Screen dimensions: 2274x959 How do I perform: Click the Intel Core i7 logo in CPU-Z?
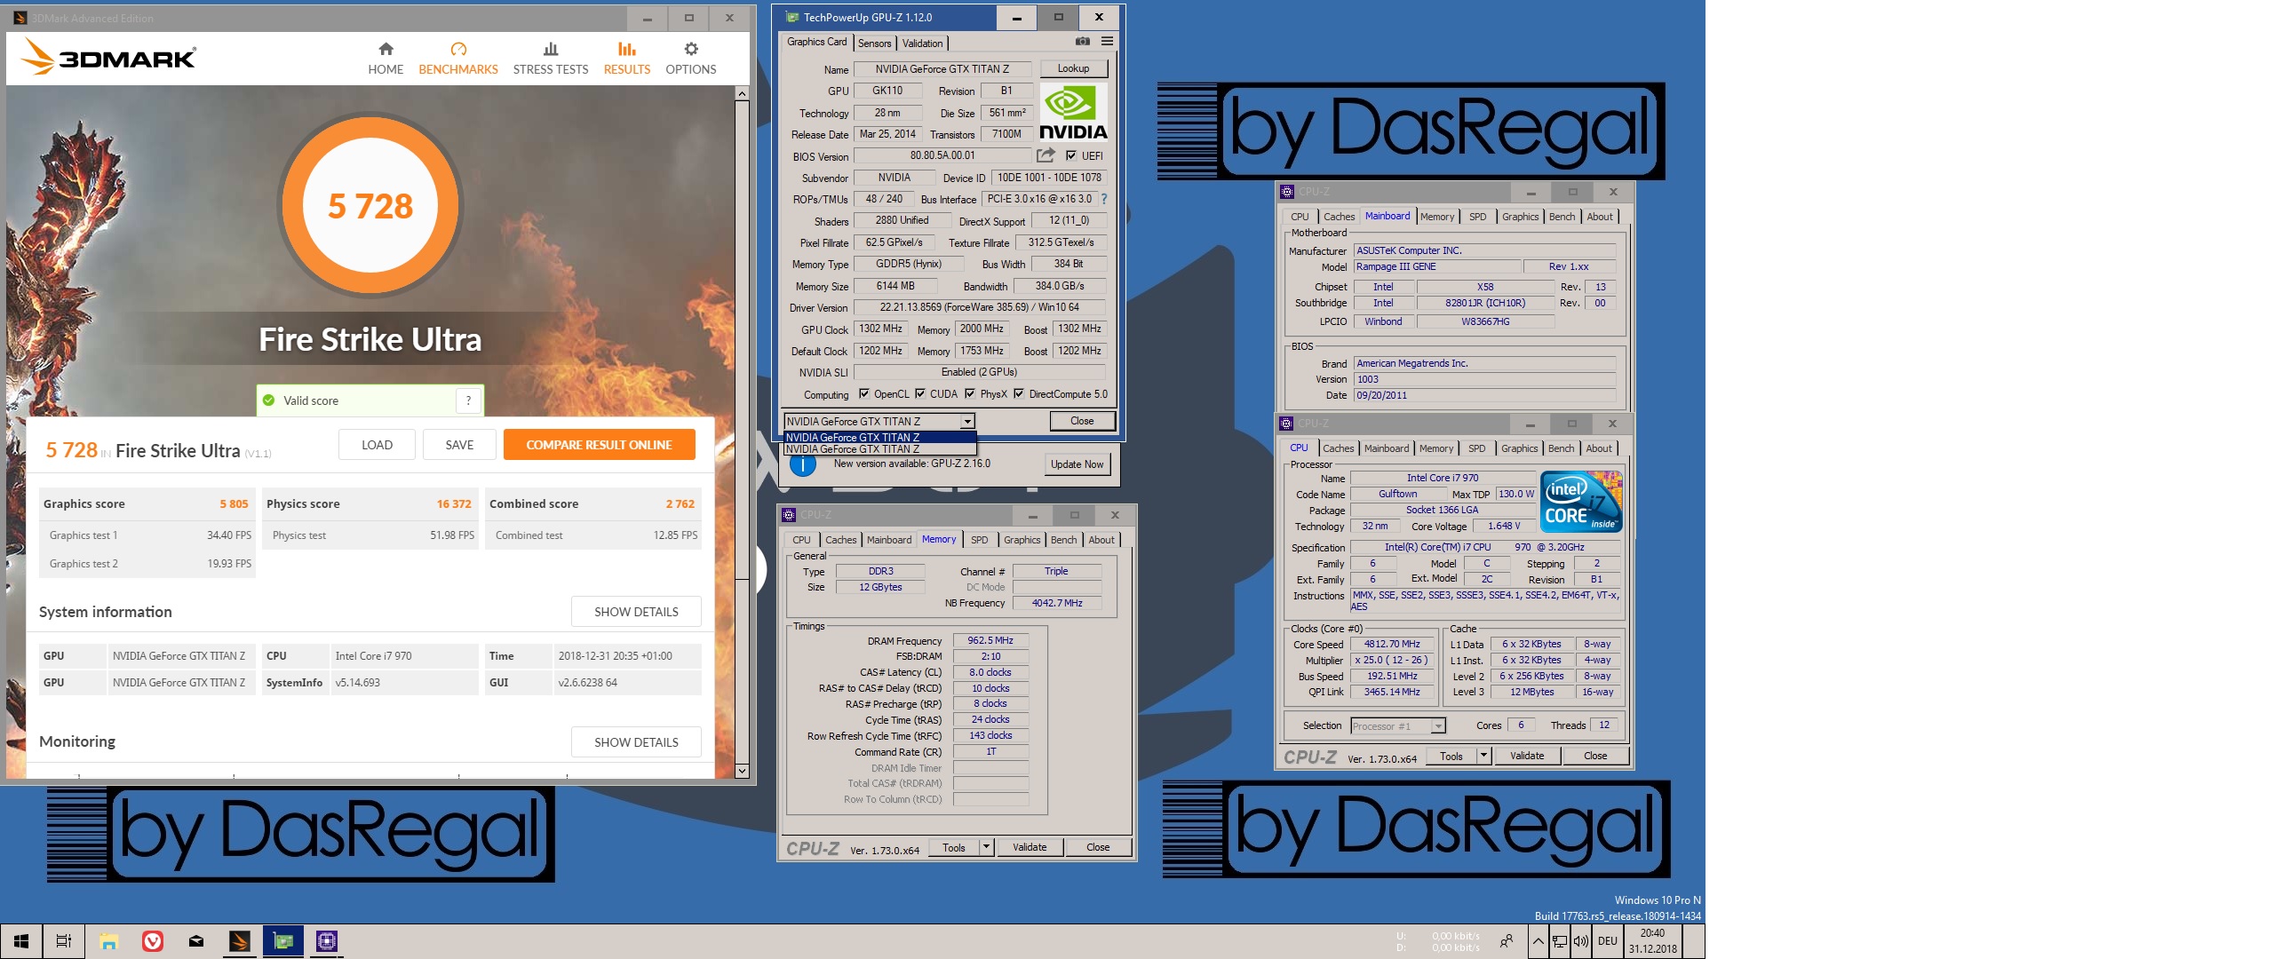tap(1582, 502)
